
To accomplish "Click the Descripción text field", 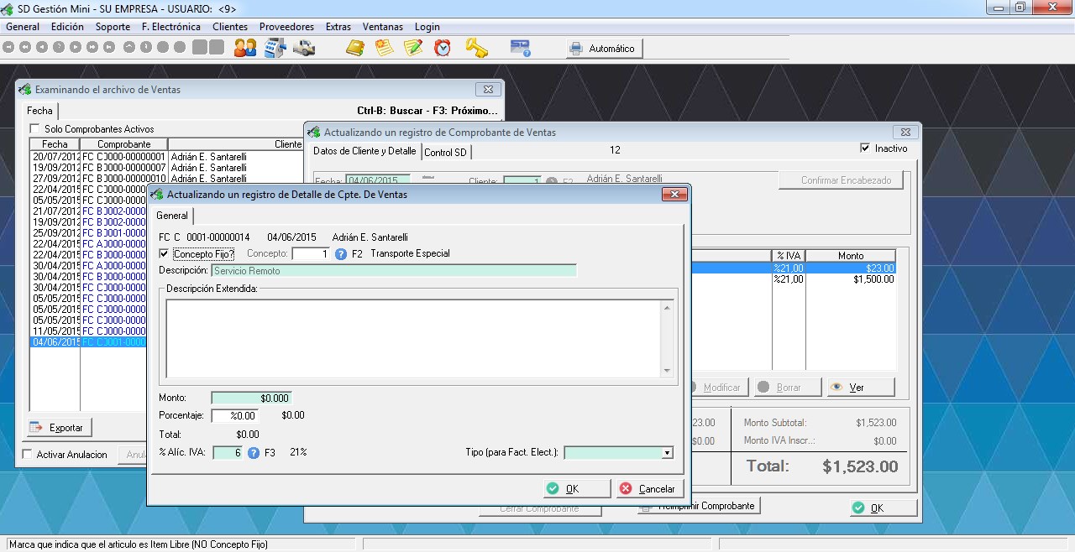I will [393, 271].
